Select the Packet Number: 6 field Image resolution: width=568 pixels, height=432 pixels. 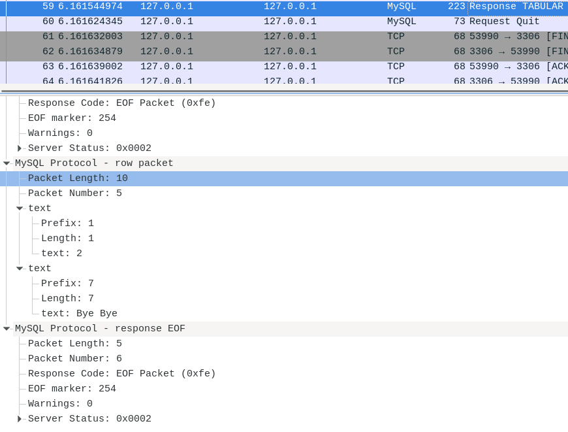tap(74, 359)
